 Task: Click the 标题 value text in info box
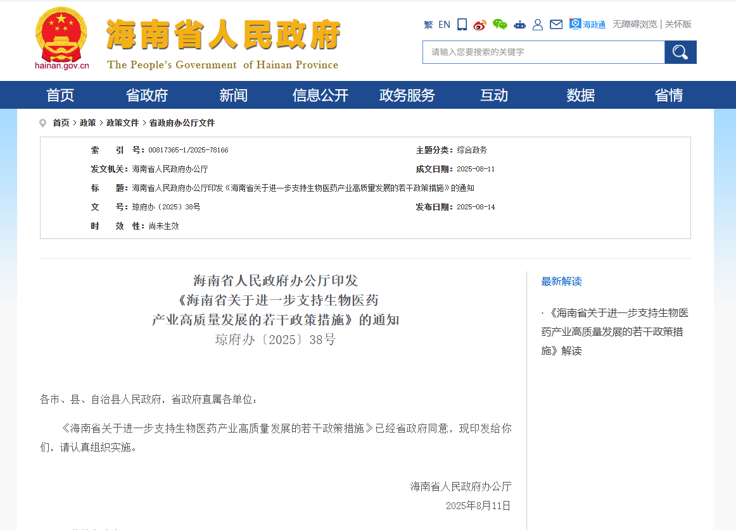[303, 188]
